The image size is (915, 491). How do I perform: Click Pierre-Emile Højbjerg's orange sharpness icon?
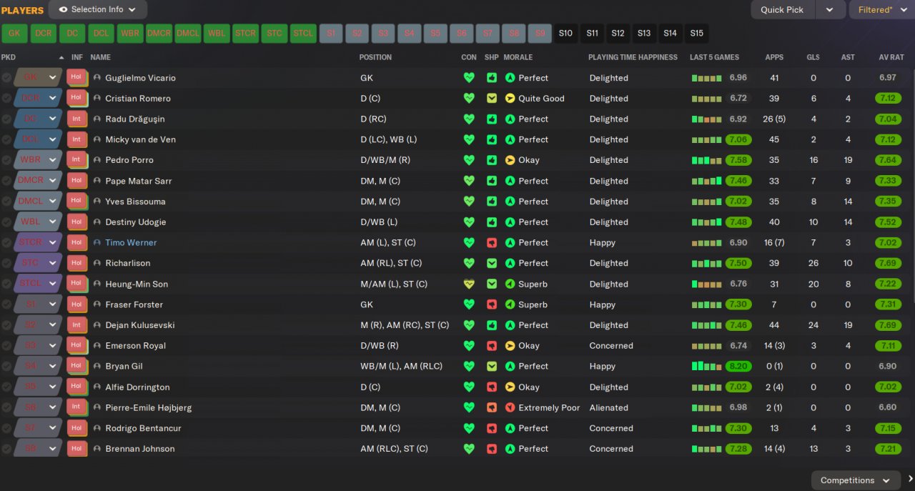[492, 407]
